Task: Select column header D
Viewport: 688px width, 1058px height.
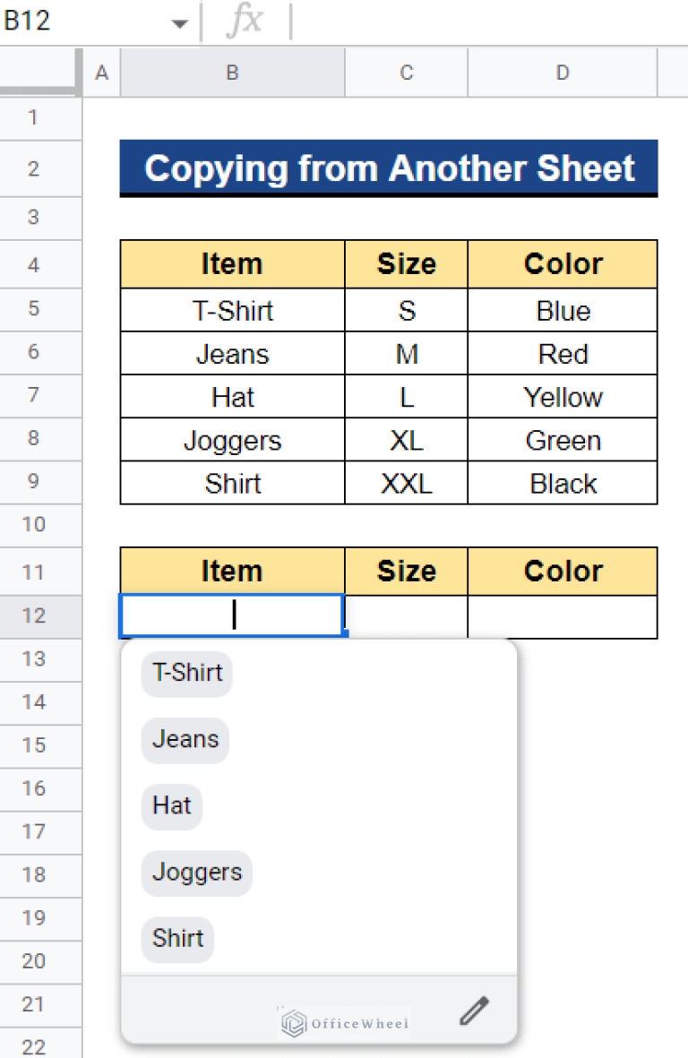Action: coord(562,73)
